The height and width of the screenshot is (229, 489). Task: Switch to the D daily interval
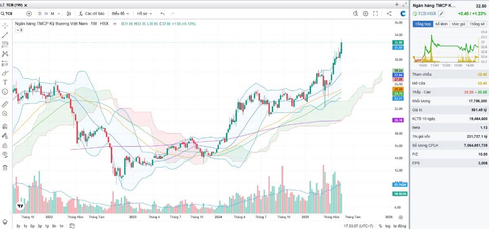click(40, 13)
